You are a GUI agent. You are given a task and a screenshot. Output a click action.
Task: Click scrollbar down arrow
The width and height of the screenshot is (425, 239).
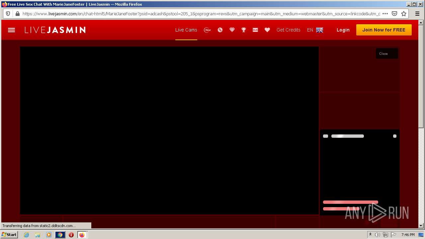pyautogui.click(x=421, y=226)
